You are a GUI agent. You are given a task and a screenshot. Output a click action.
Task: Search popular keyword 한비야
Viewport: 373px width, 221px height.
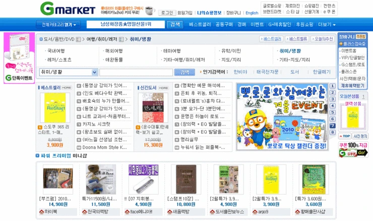pos(240,72)
